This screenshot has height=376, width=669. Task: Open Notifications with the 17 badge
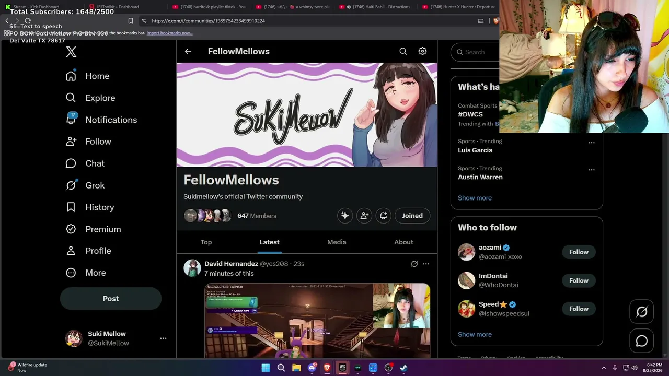click(101, 120)
